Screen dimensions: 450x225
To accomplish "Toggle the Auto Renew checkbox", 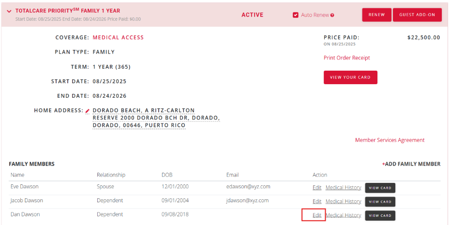I will [x=296, y=15].
